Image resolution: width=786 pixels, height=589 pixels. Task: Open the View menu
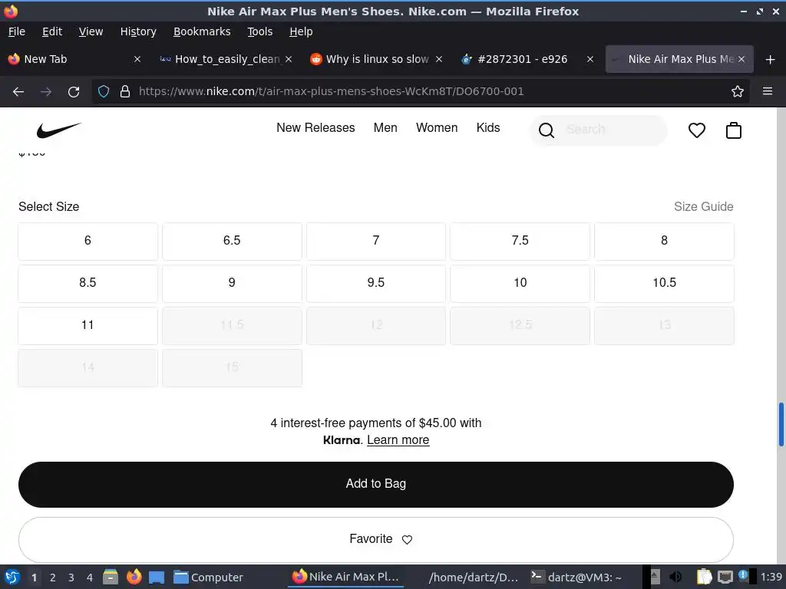pyautogui.click(x=91, y=31)
